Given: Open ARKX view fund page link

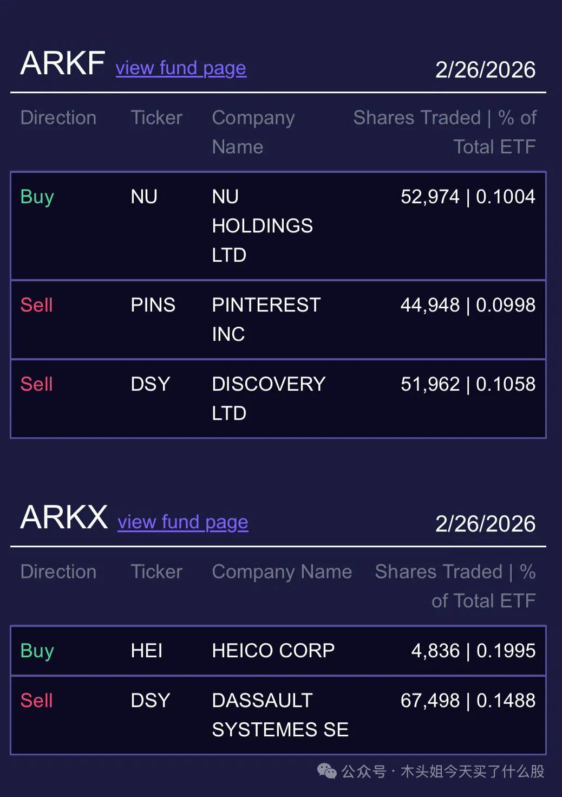Looking at the screenshot, I should (183, 522).
